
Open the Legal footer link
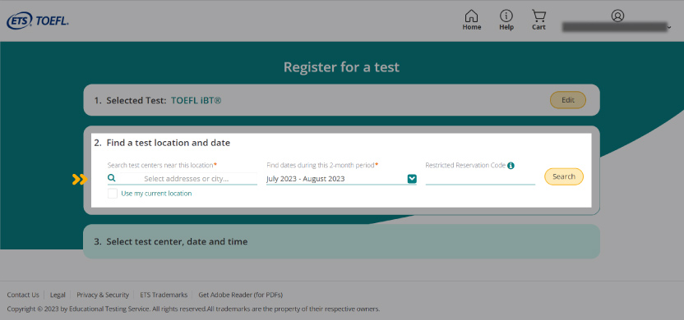(58, 295)
